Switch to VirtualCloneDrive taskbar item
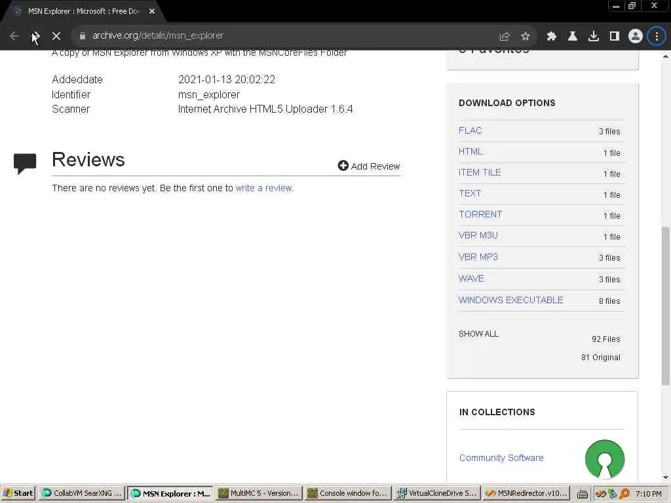The height and width of the screenshot is (503, 671). [437, 493]
